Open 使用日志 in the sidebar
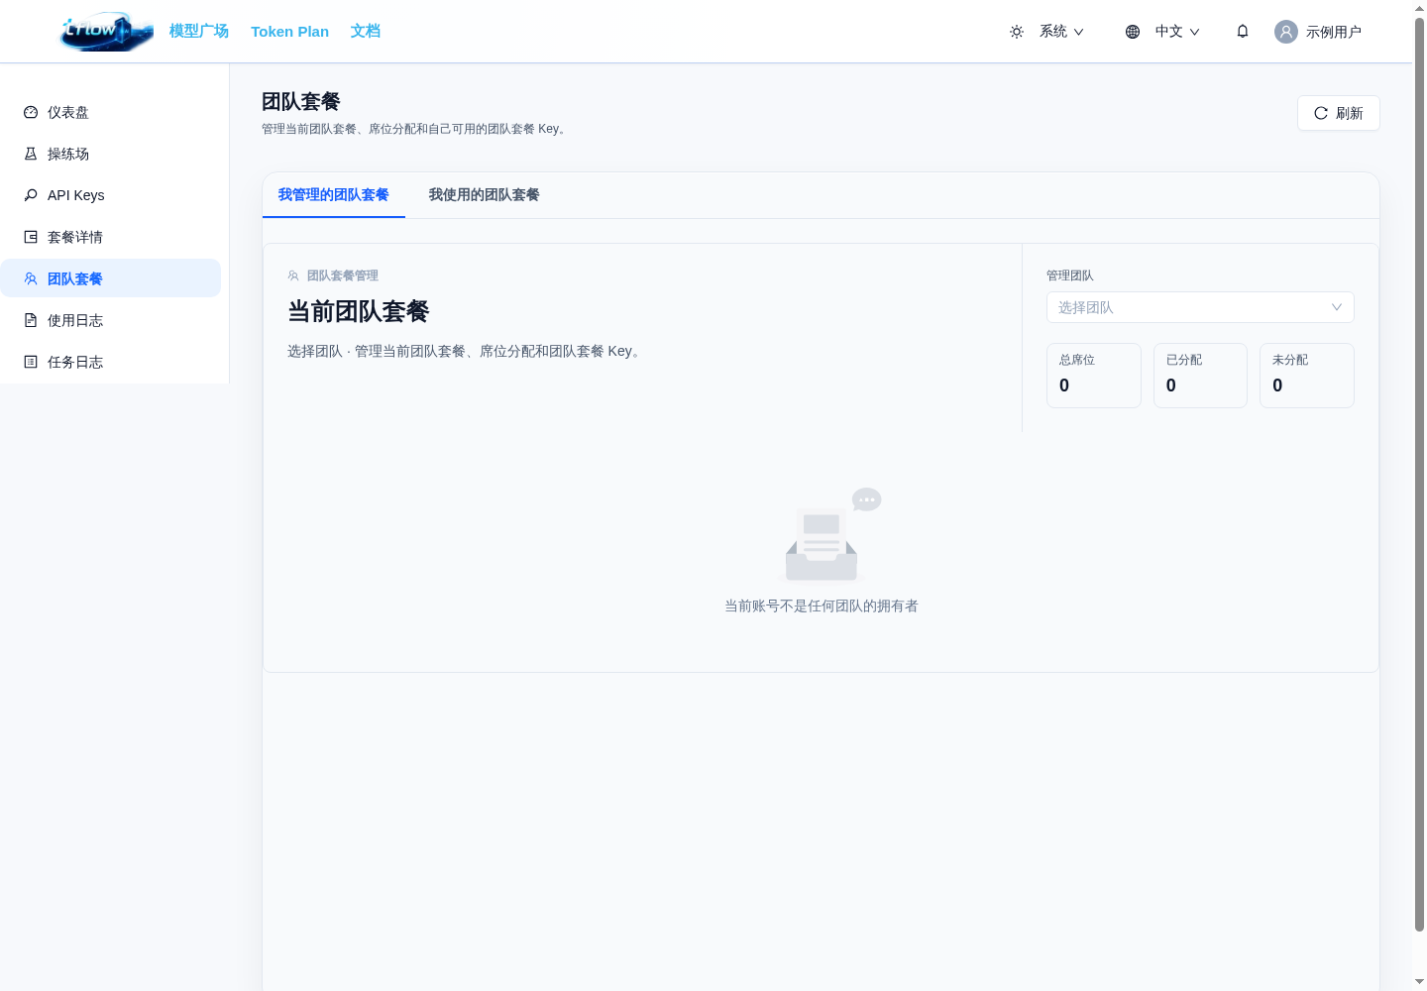 click(111, 320)
